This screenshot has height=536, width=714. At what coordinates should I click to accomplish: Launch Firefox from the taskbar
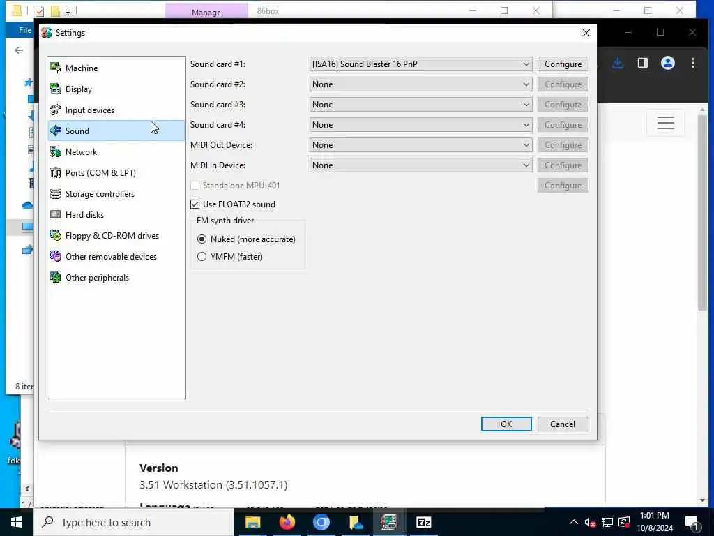[x=287, y=522]
